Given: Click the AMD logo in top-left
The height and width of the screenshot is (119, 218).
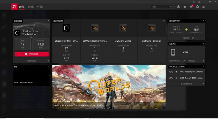Looking at the screenshot, I should [14, 7].
